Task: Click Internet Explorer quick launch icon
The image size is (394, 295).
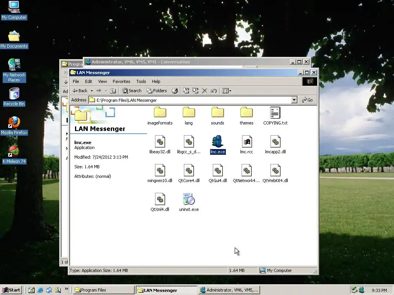Action: click(40, 290)
